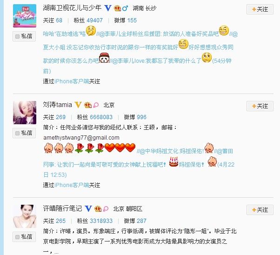Open 微博 count 155 of 湖南卫视花儿与少年
This screenshot has width=280, height=255.
pyautogui.click(x=132, y=20)
